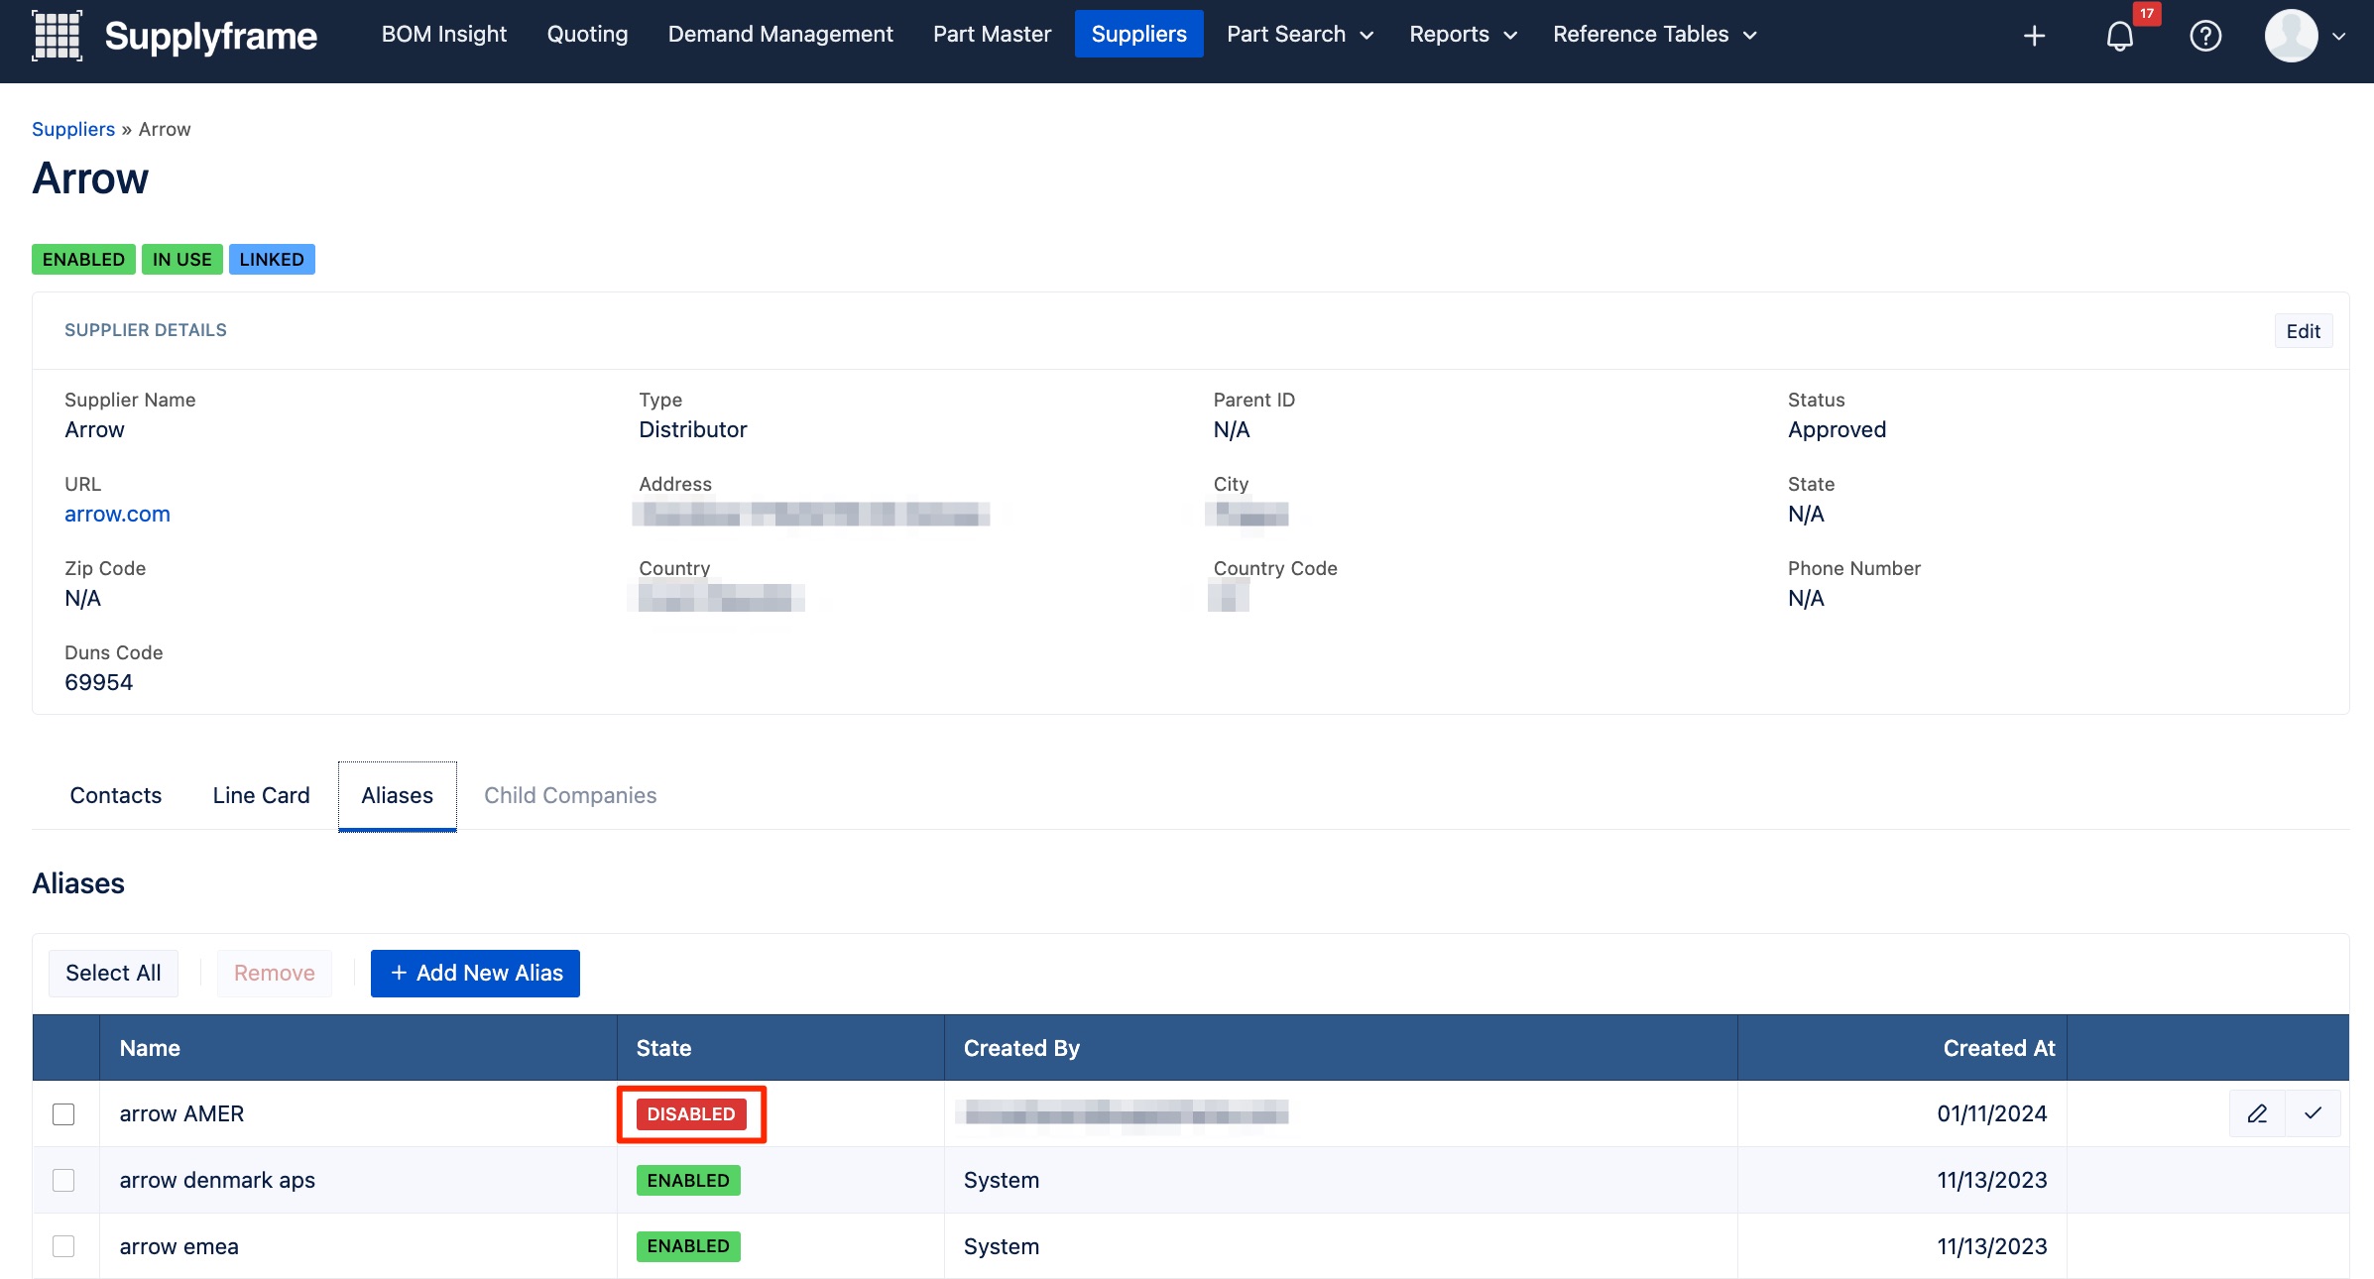Open the Quoting menu item
This screenshot has width=2374, height=1279.
tap(587, 34)
